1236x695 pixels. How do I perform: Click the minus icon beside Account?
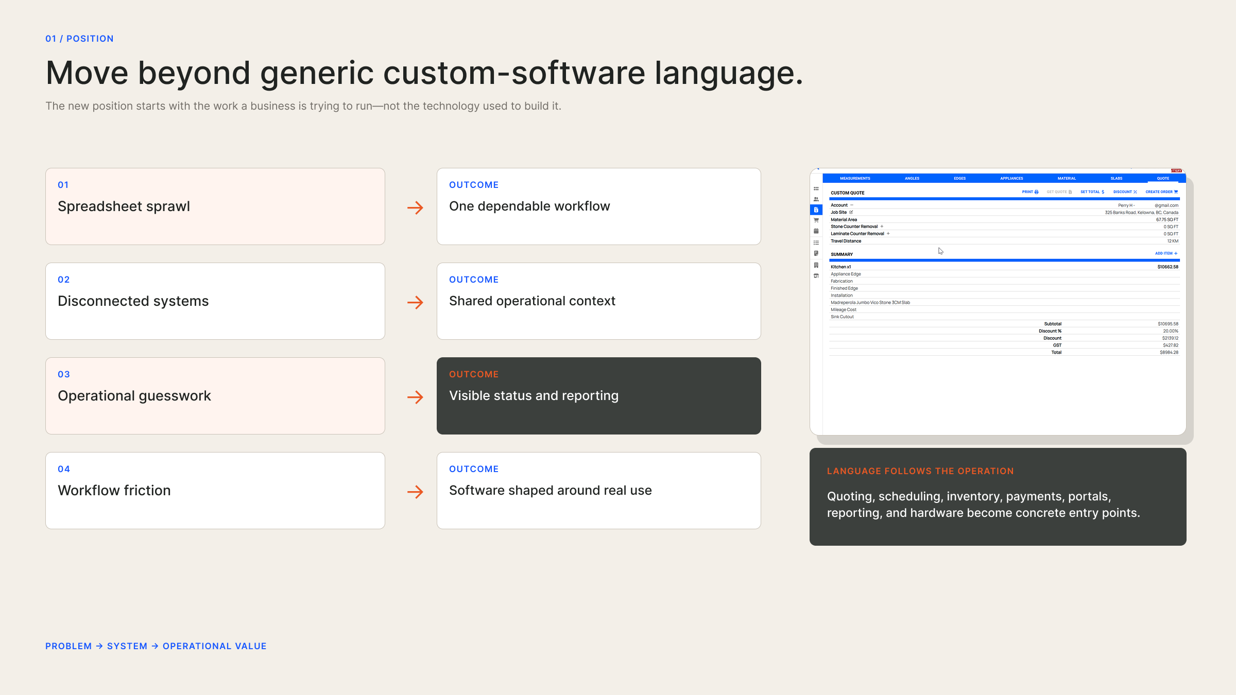coord(852,205)
